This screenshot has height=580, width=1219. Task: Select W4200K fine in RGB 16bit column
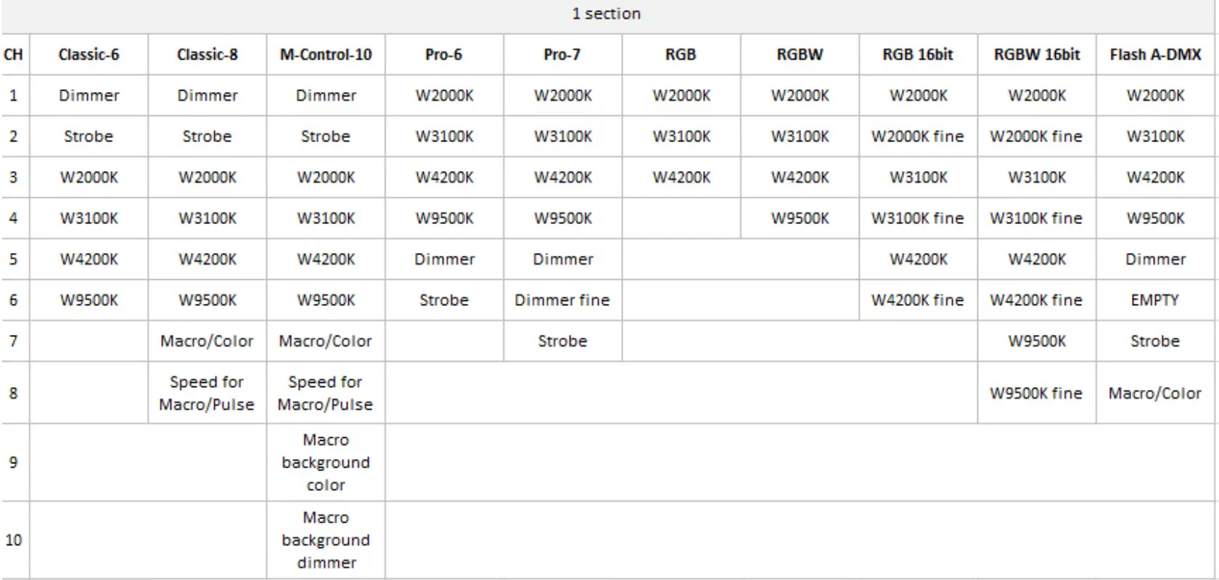click(x=918, y=300)
